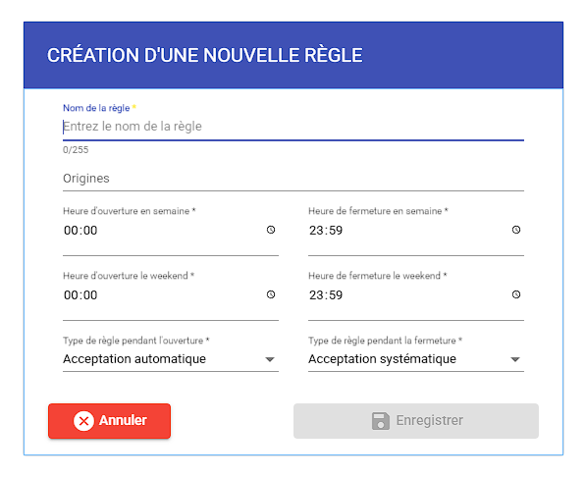Cancel with the red Annuler button
585x477 pixels.
[109, 421]
